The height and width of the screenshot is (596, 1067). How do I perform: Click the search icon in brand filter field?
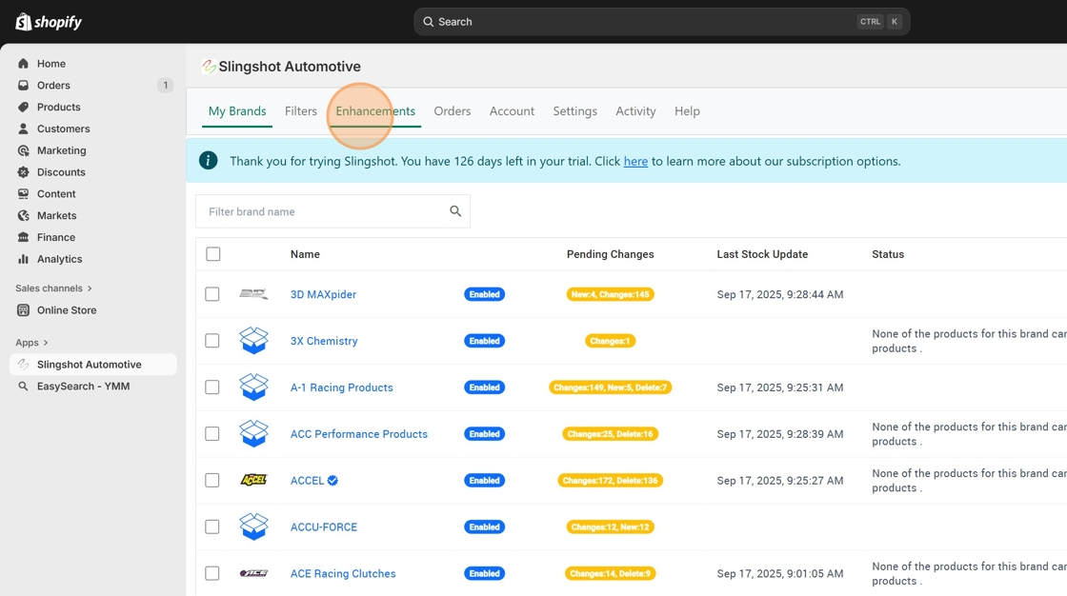pos(455,211)
